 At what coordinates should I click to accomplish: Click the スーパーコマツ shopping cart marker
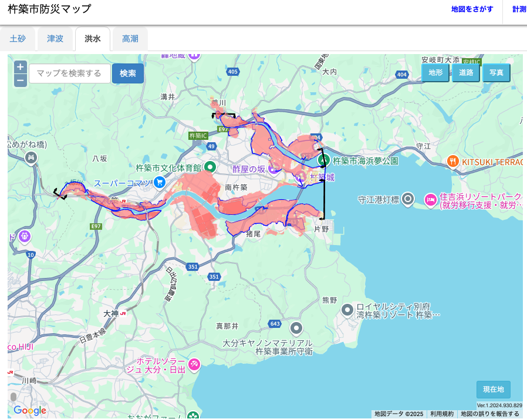click(x=158, y=183)
